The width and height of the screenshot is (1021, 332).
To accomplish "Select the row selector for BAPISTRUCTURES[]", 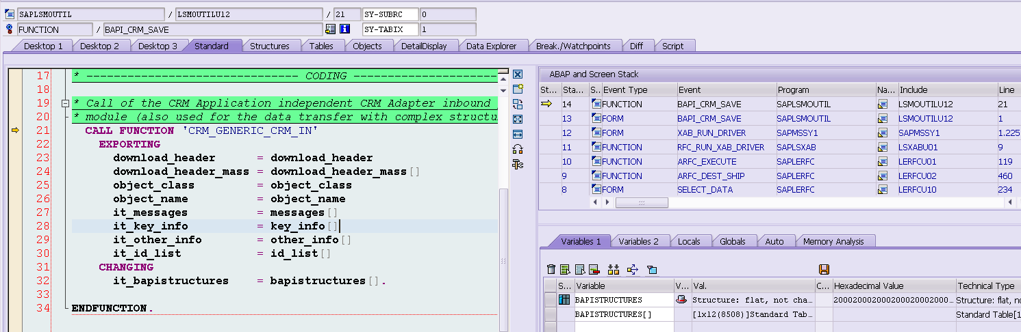I will (550, 314).
